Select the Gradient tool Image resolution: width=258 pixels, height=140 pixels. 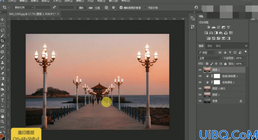[2, 79]
